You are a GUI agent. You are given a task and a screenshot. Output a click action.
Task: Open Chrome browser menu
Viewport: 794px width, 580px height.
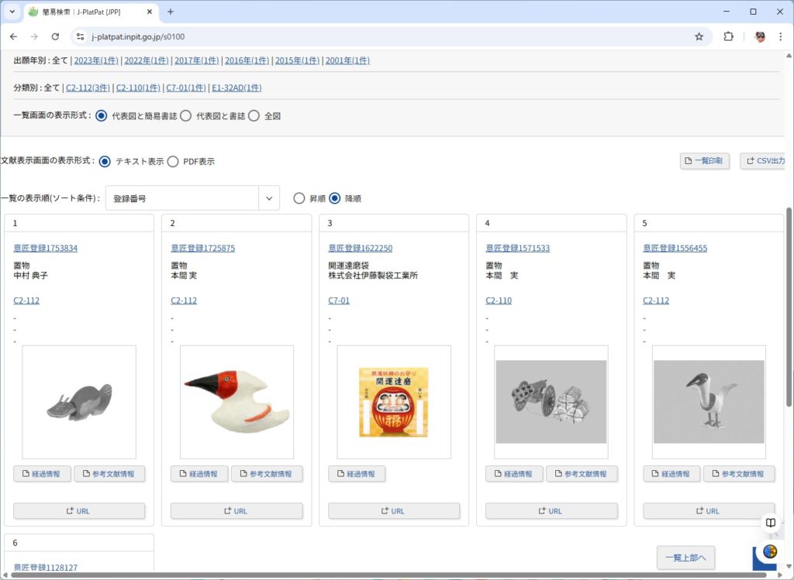pyautogui.click(x=779, y=36)
